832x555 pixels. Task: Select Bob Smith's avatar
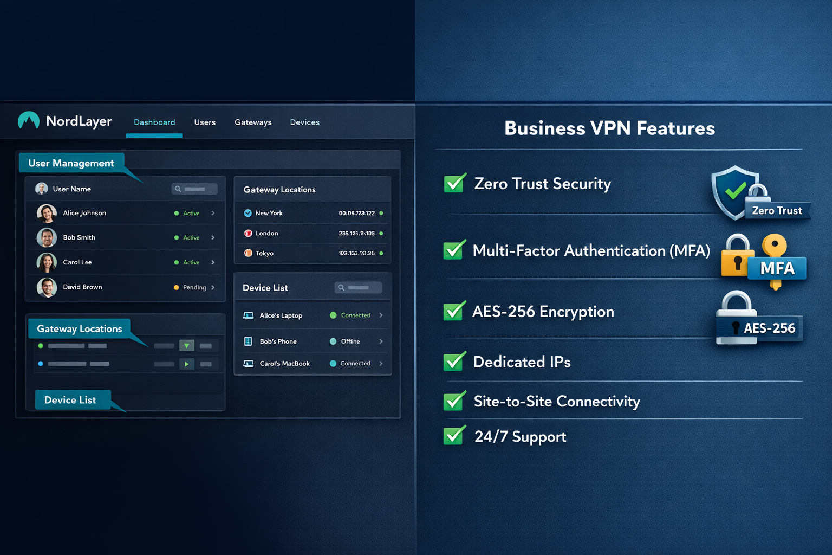click(47, 237)
